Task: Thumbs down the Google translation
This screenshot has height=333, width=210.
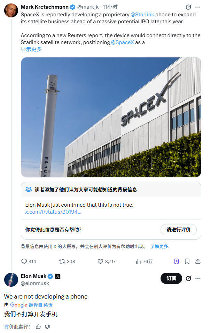Action: (47, 327)
